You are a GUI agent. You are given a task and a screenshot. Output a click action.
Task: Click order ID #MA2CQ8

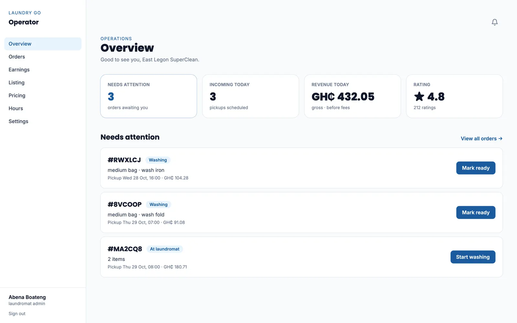click(125, 249)
